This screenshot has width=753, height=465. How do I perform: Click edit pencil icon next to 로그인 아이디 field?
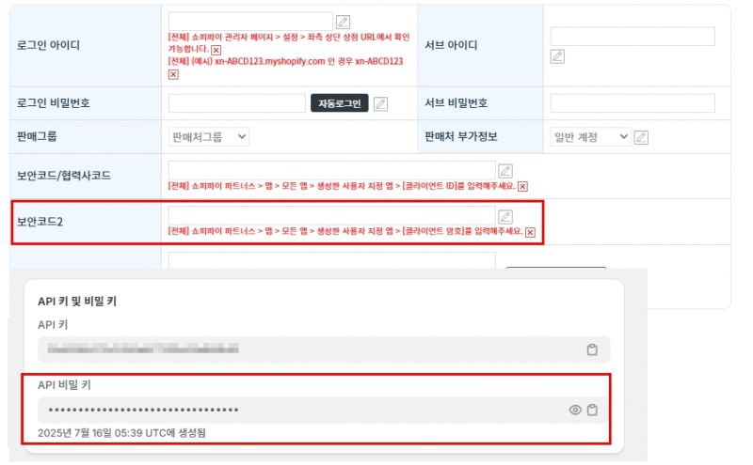tap(343, 22)
